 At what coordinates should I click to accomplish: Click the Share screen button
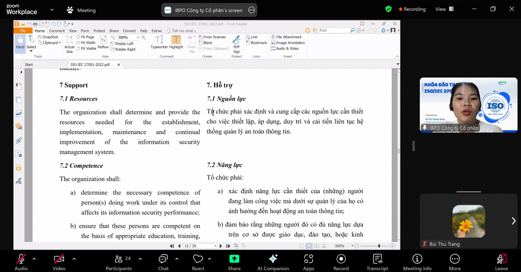[234, 261]
